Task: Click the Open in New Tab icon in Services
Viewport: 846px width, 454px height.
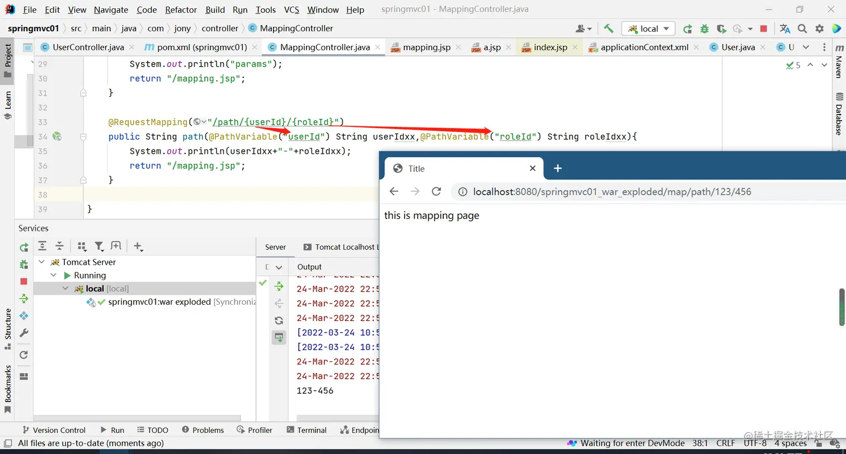Action: [116, 246]
